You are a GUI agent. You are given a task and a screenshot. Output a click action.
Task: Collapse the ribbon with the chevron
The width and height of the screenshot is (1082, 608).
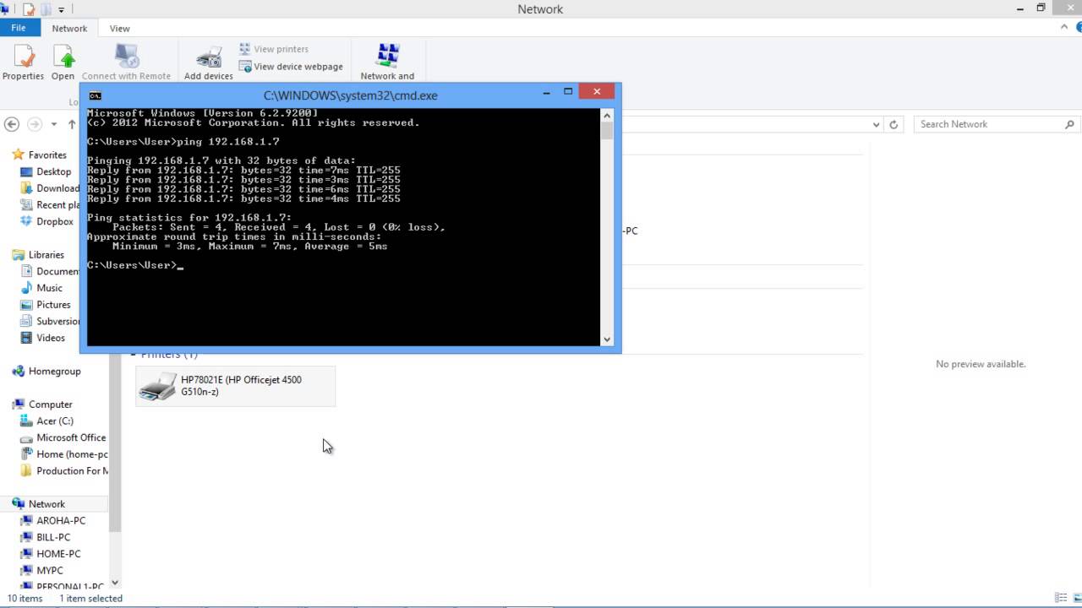(1064, 27)
